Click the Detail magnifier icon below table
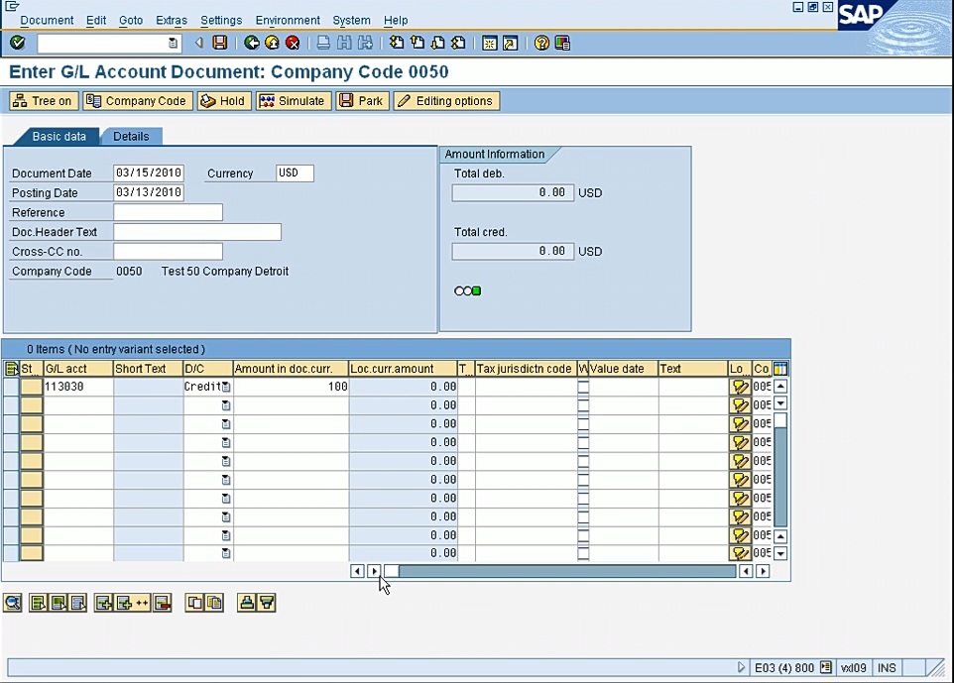954x683 pixels. 13,603
